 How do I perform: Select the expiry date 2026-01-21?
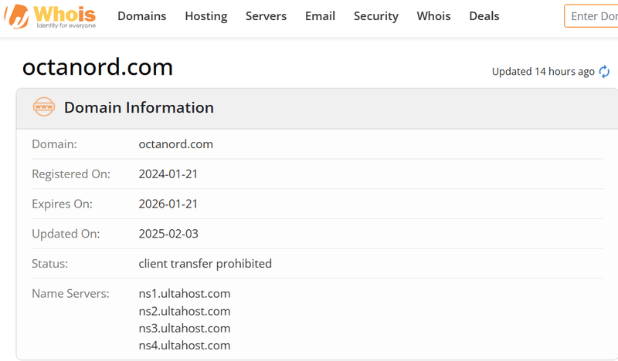[168, 204]
